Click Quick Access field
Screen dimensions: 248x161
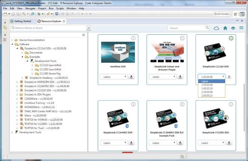(x=221, y=14)
